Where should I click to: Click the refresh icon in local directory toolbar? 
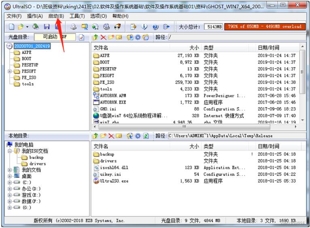(x=146, y=136)
